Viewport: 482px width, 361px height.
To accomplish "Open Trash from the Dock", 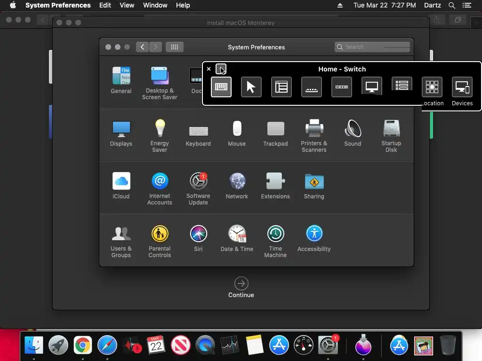I will 448,345.
